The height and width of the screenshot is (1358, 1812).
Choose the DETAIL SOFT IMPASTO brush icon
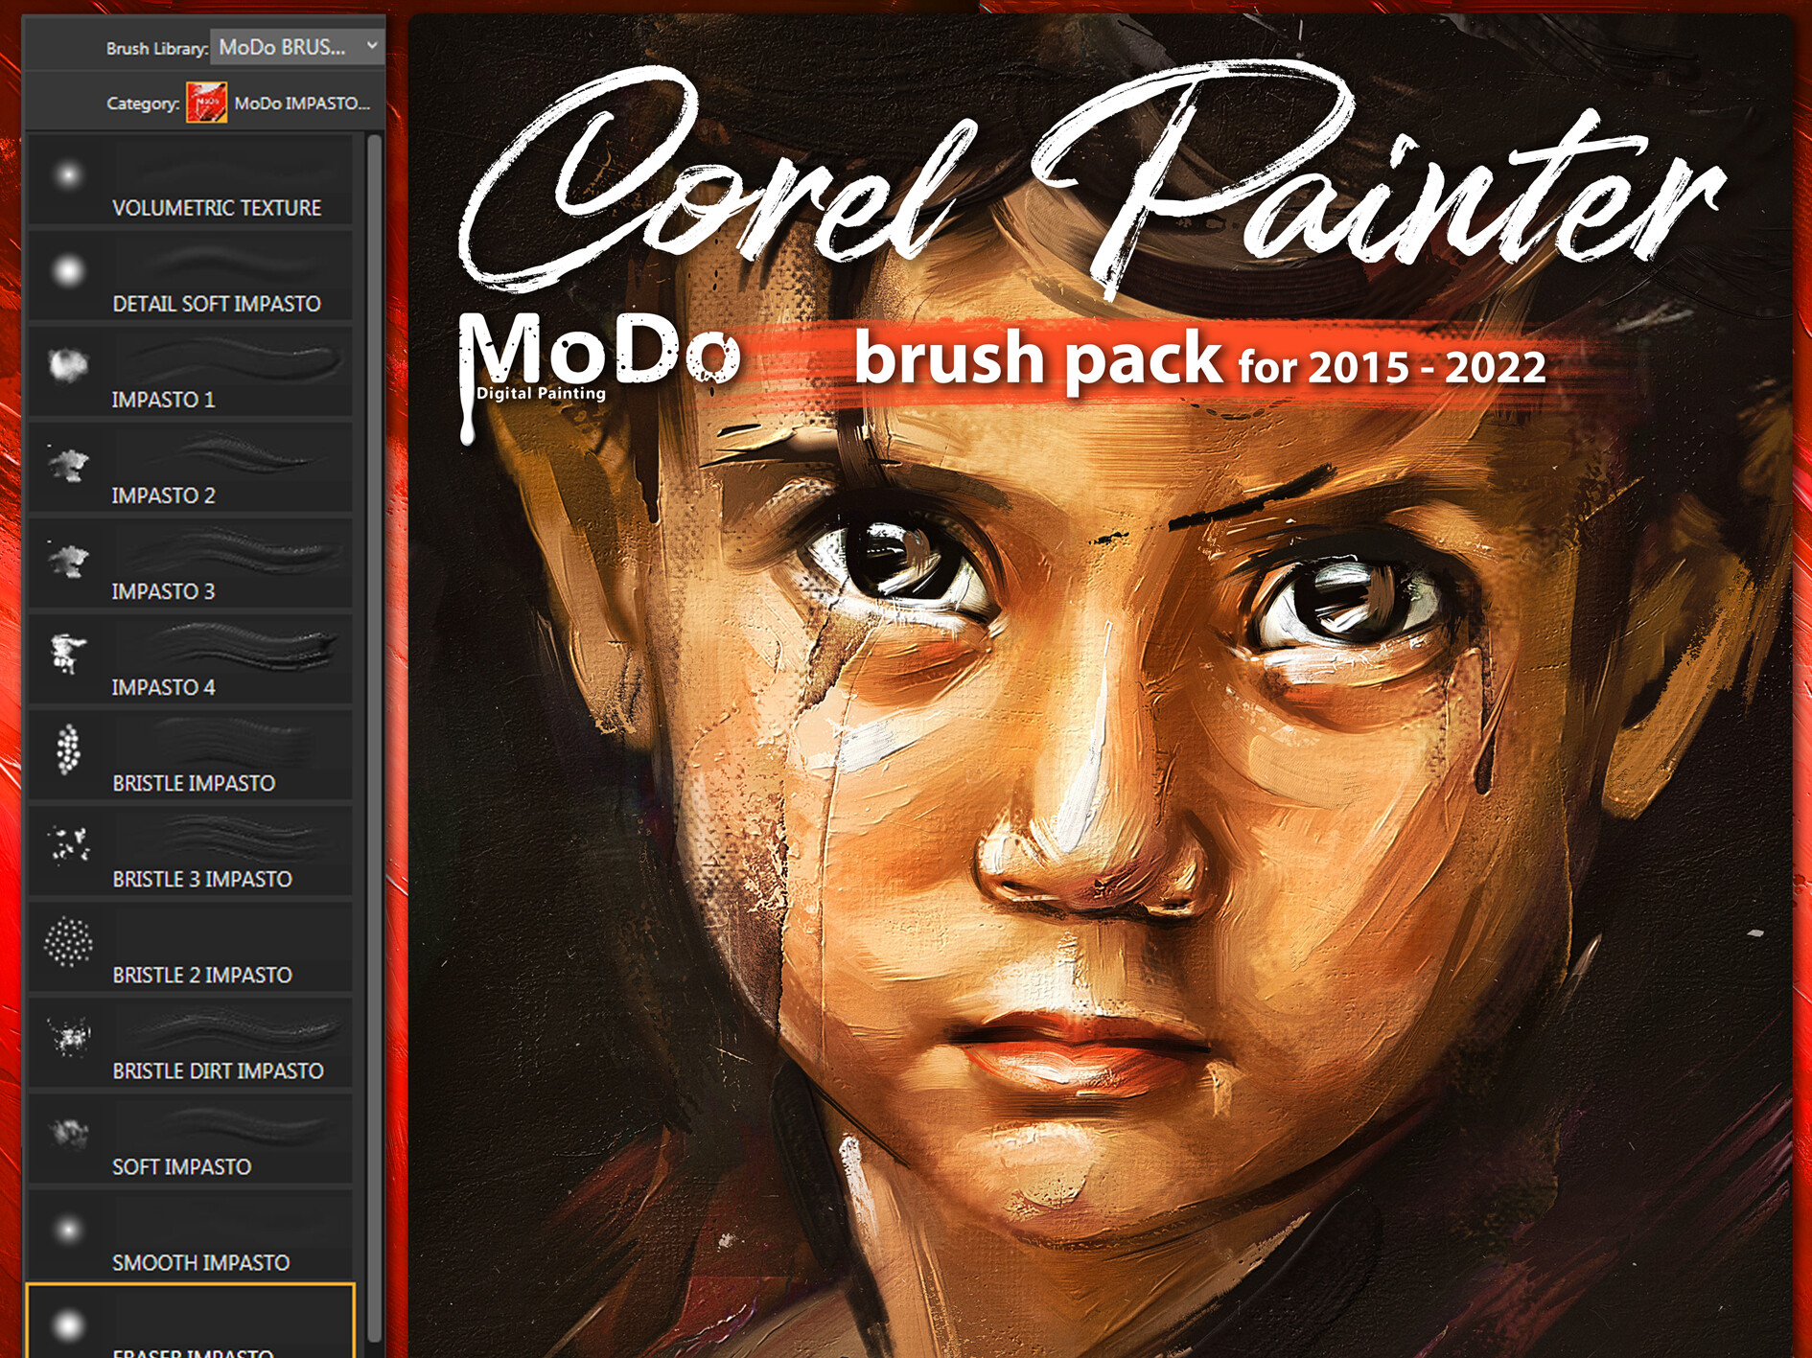point(68,271)
